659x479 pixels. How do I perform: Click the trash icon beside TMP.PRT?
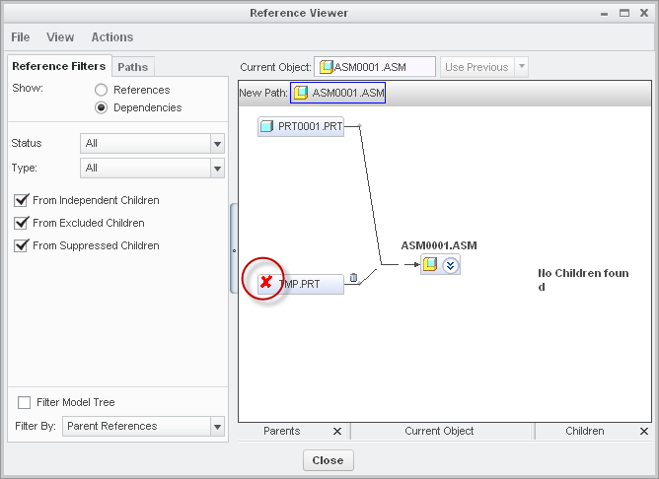click(353, 278)
